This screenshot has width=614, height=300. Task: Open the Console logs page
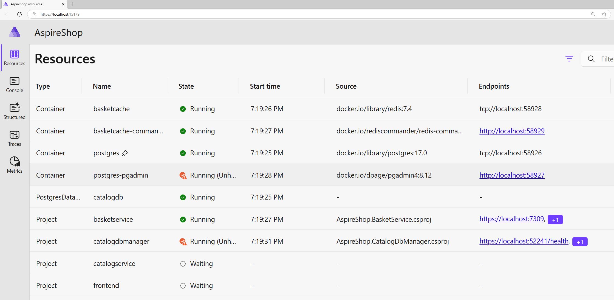[15, 85]
